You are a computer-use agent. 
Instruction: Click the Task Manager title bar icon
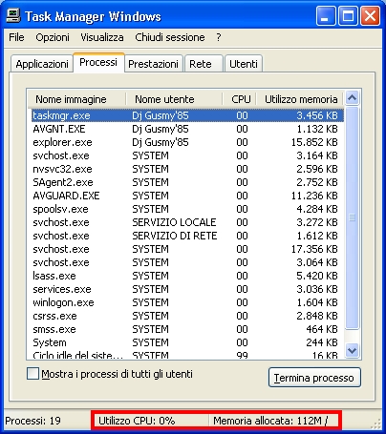pos(13,15)
